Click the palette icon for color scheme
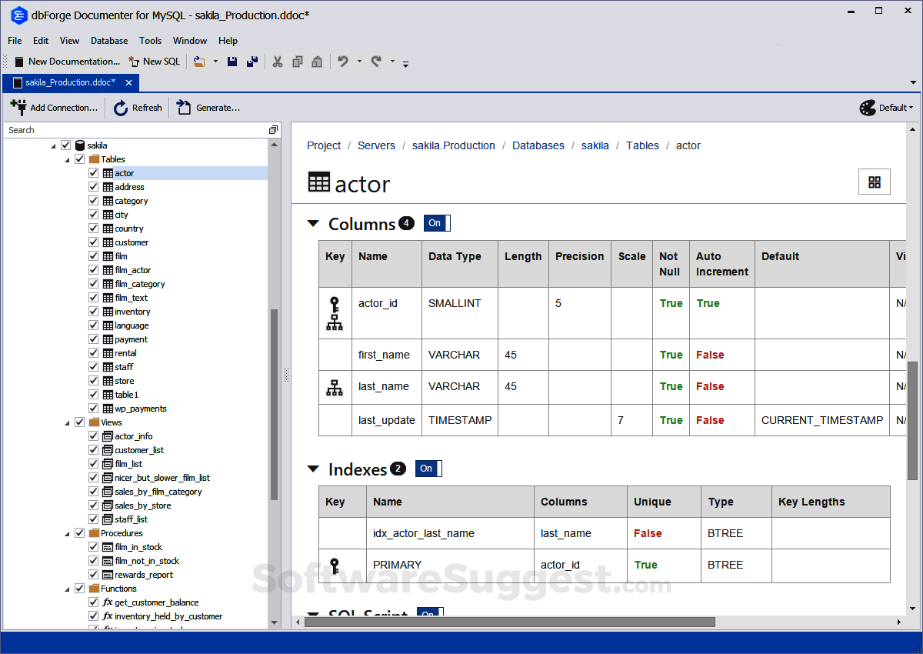Viewport: 923px width, 654px height. click(x=868, y=108)
